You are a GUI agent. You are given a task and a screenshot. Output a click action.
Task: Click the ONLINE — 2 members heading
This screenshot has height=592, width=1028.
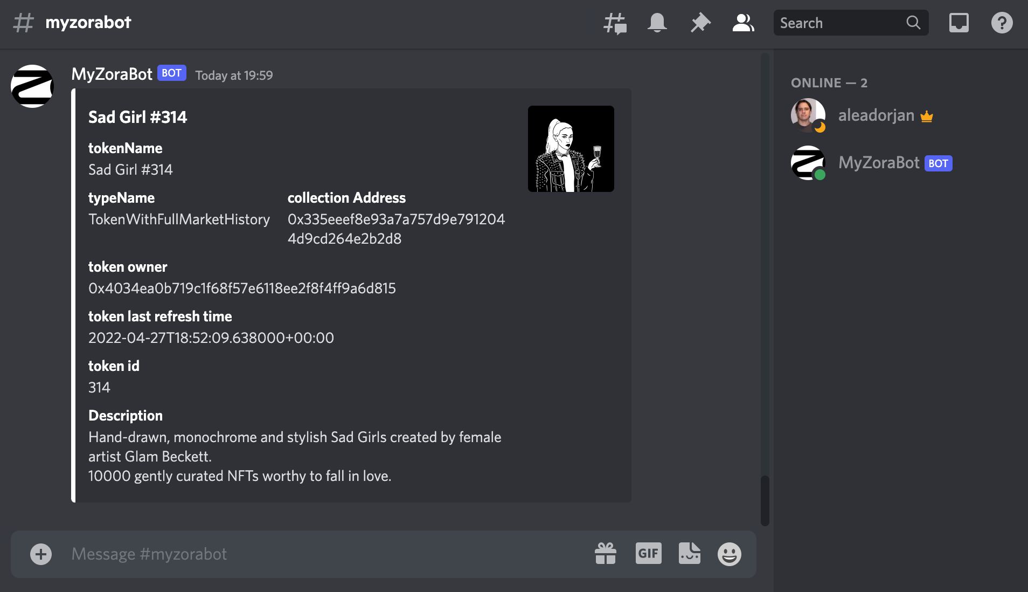pyautogui.click(x=829, y=82)
